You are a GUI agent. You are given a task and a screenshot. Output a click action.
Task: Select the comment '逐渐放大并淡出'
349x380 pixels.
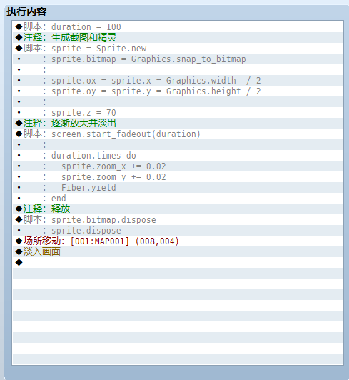point(178,124)
